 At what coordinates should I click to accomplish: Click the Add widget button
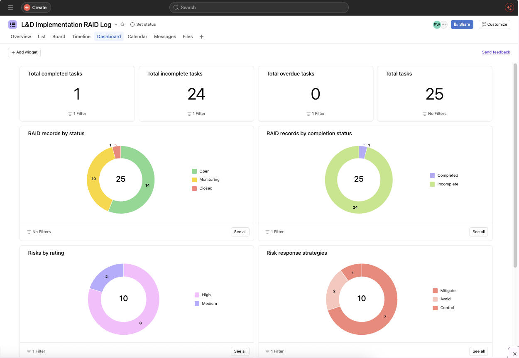click(x=24, y=52)
